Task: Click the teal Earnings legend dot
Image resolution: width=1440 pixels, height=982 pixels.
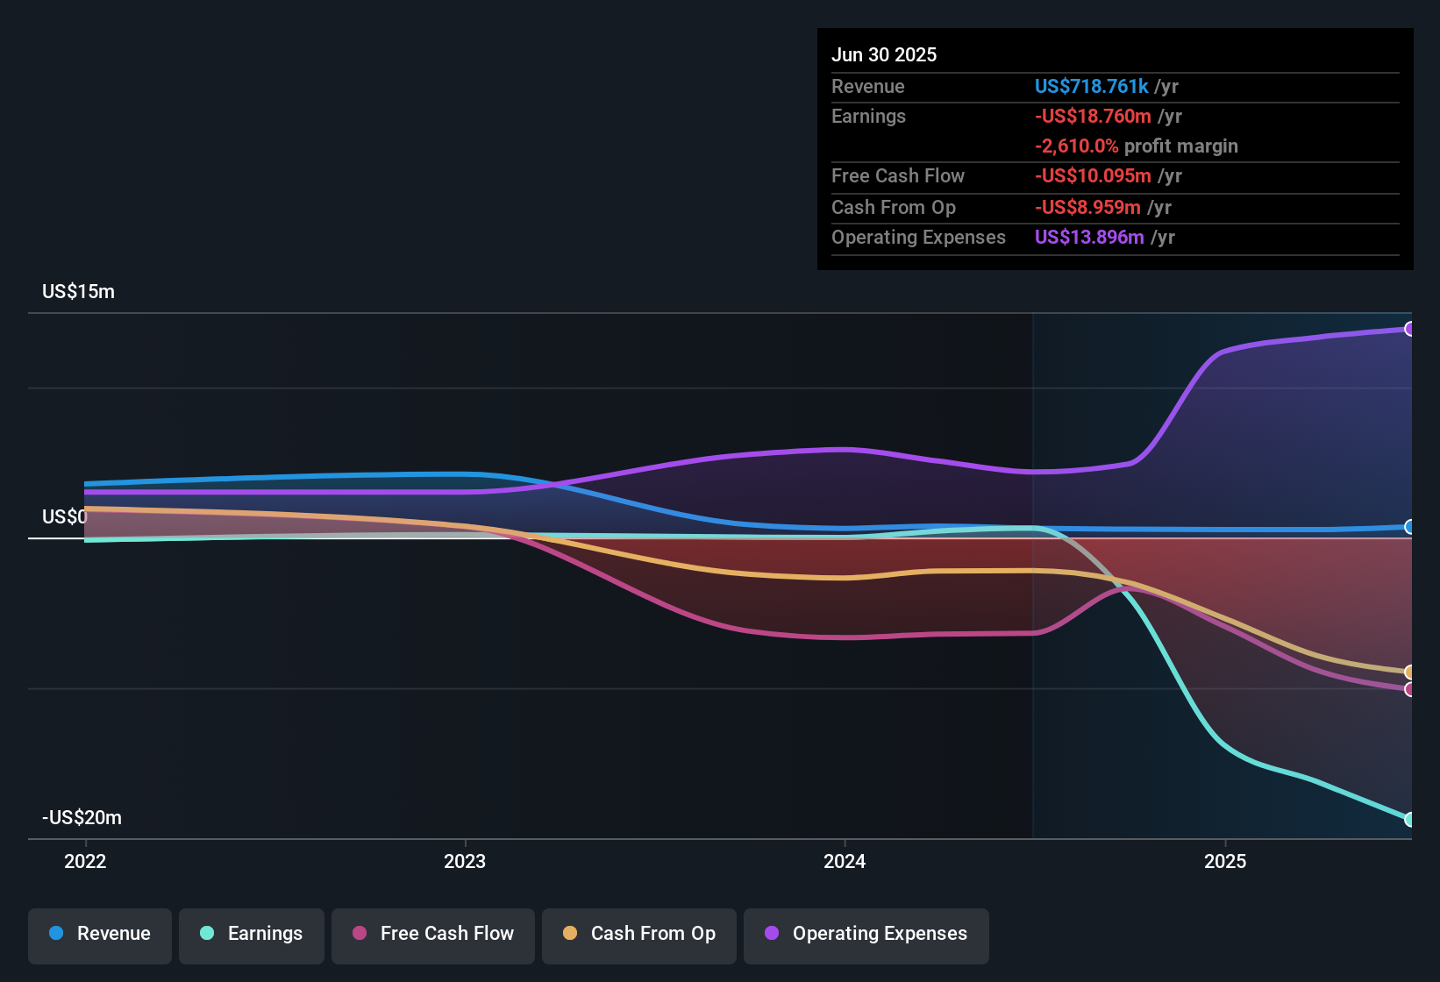Action: pos(207,934)
